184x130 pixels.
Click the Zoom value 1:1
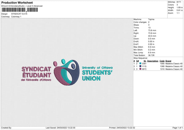pyautogui.click(x=178, y=13)
